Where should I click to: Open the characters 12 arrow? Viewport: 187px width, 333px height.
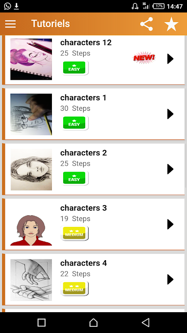click(170, 59)
